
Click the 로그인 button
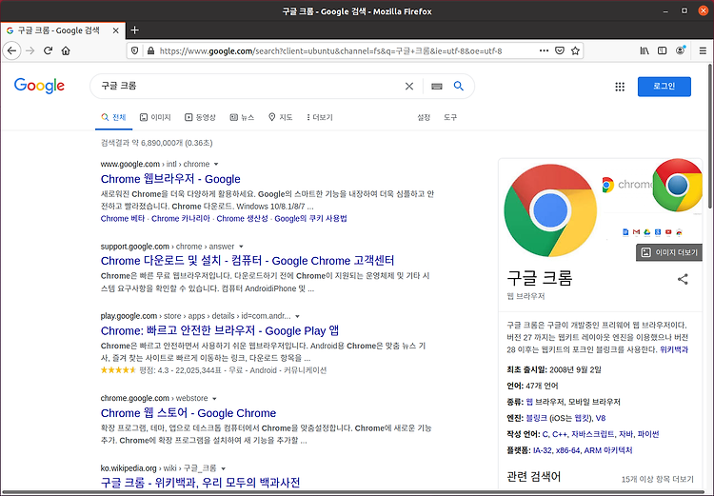pyautogui.click(x=664, y=87)
